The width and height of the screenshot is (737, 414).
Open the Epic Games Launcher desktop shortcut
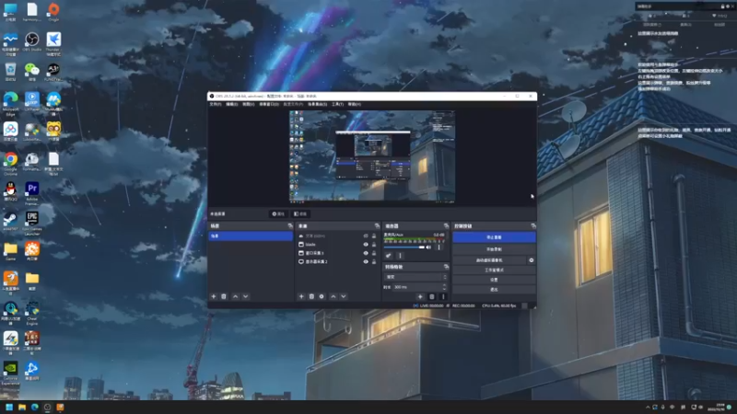pyautogui.click(x=32, y=224)
